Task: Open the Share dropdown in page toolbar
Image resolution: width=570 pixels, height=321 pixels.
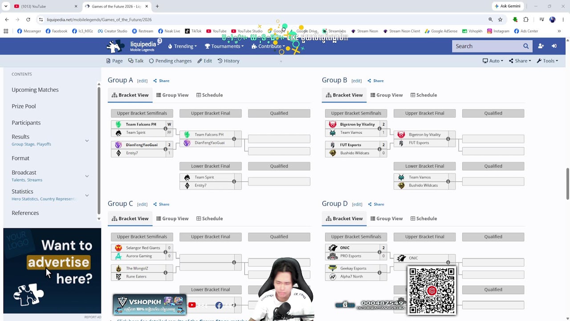Action: pos(520,61)
